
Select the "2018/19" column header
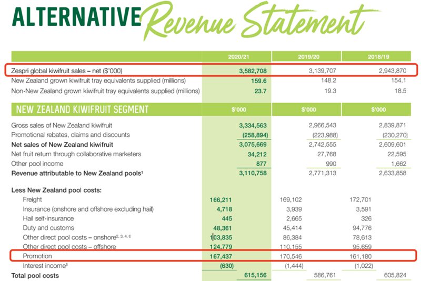(x=378, y=57)
